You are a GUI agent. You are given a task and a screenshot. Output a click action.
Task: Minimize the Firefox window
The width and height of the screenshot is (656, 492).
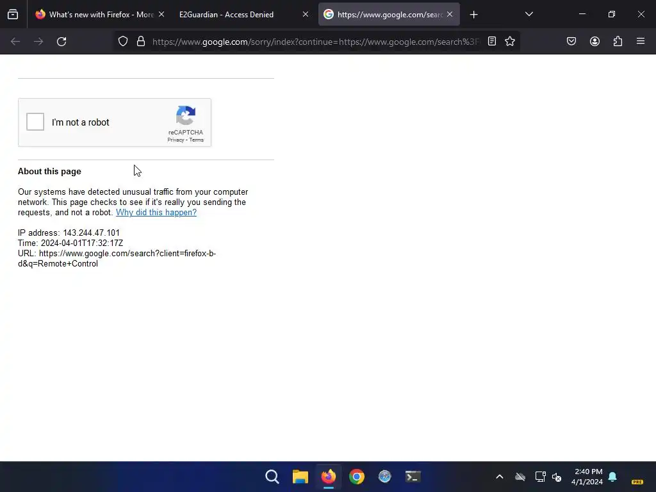click(x=582, y=14)
